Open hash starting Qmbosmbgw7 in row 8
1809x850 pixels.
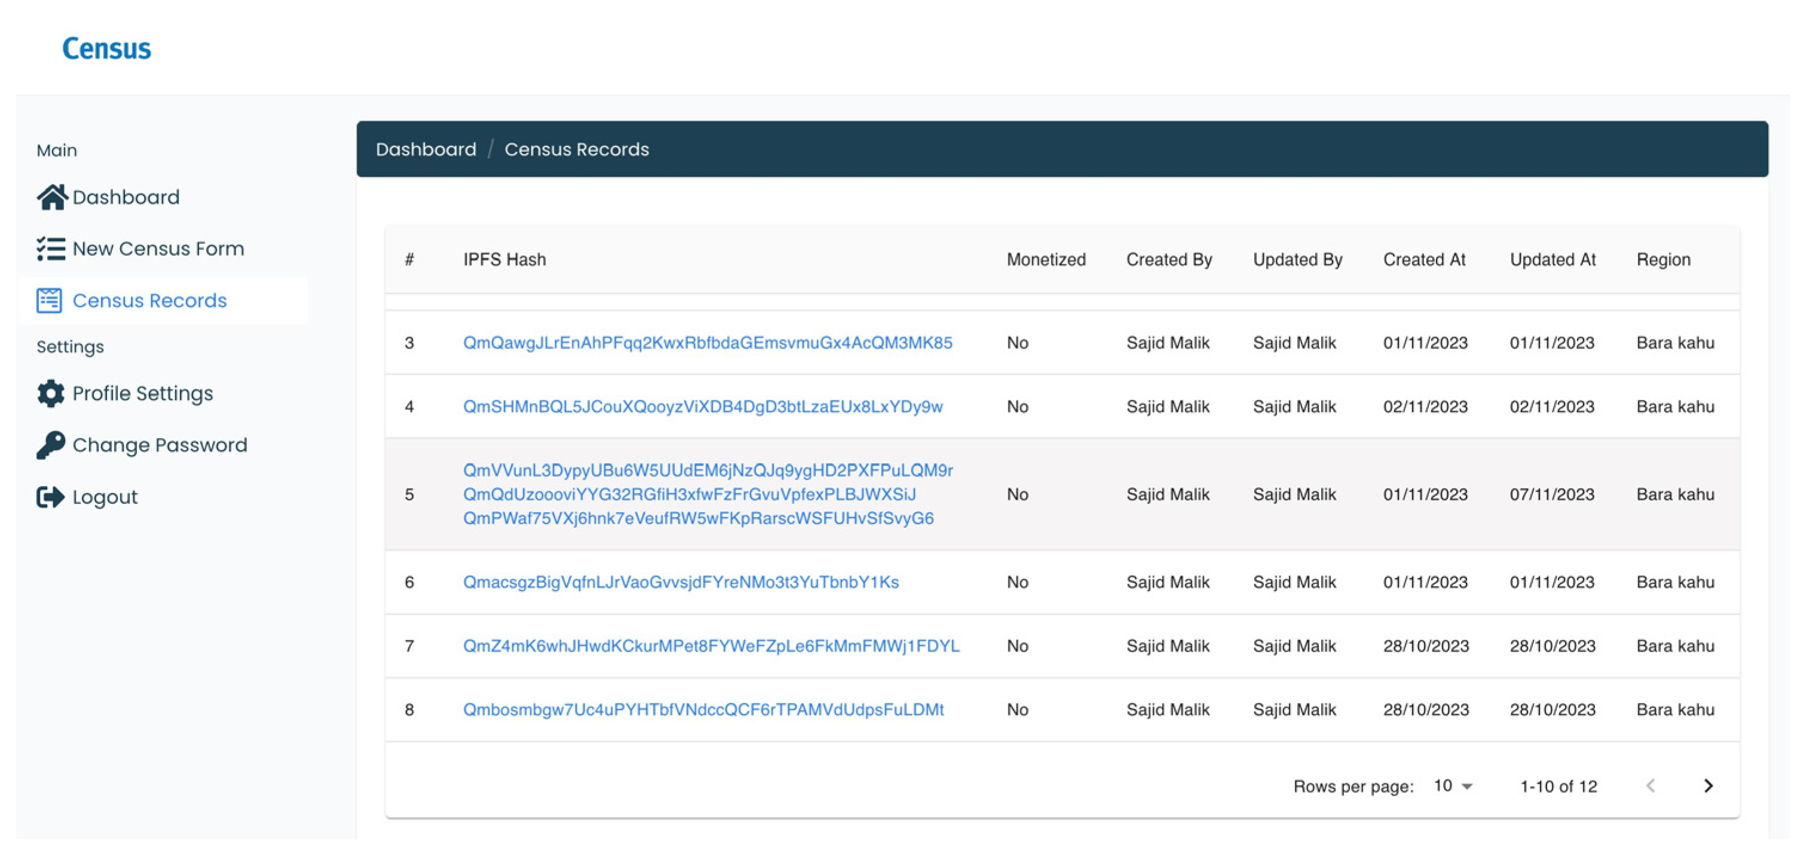pos(703,710)
